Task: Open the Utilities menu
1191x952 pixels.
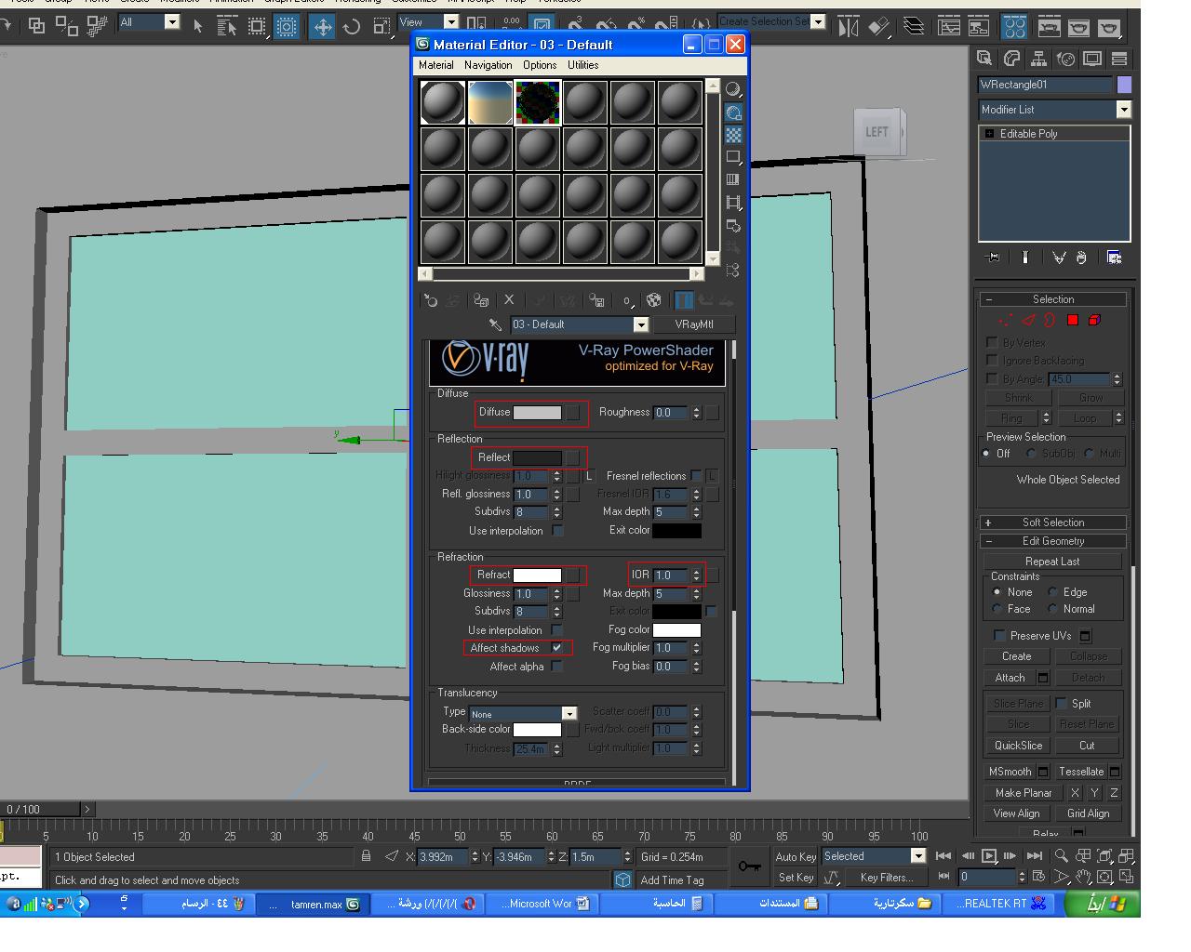Action: (583, 65)
